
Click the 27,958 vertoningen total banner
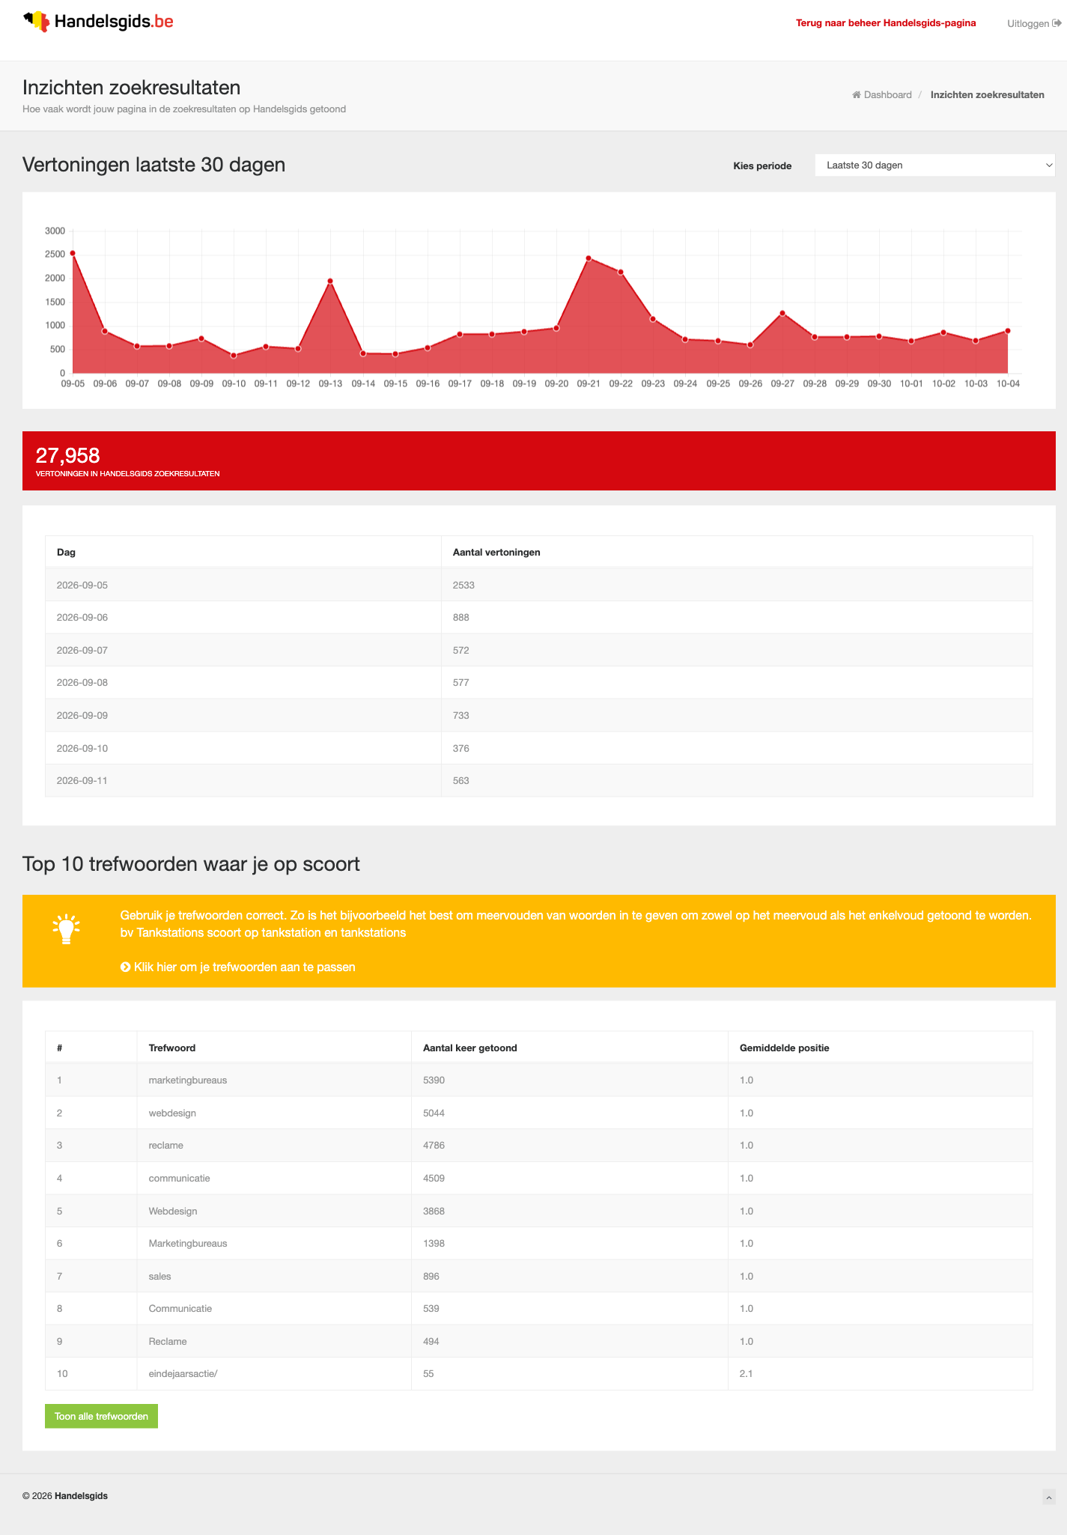pyautogui.click(x=539, y=460)
